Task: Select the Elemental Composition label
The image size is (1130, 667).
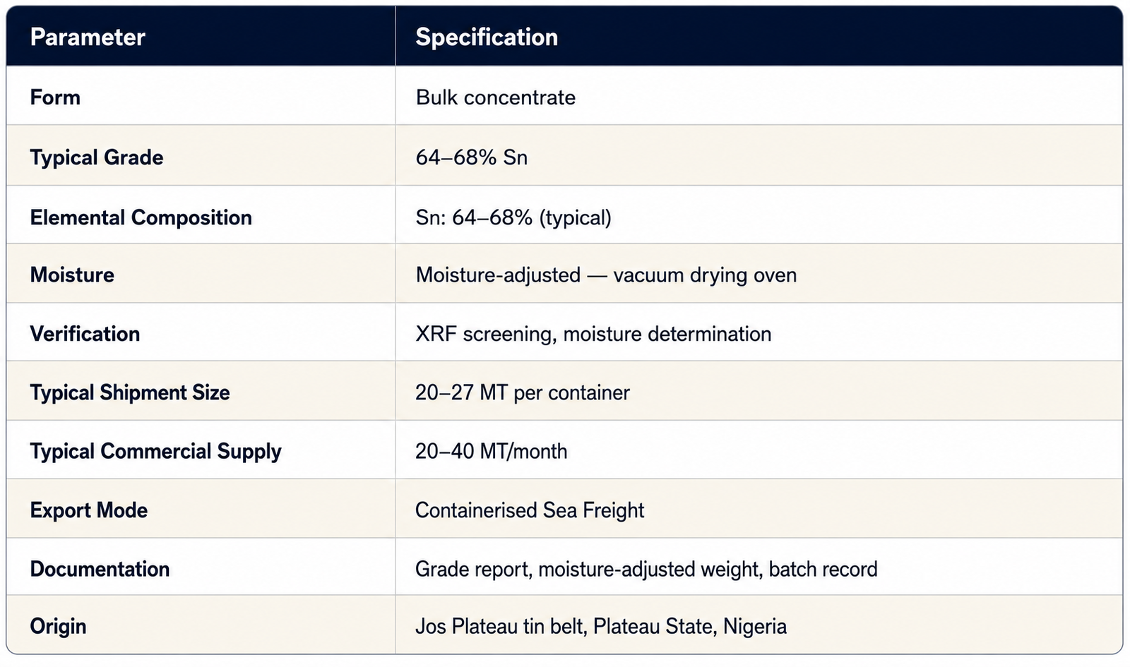Action: coord(141,217)
